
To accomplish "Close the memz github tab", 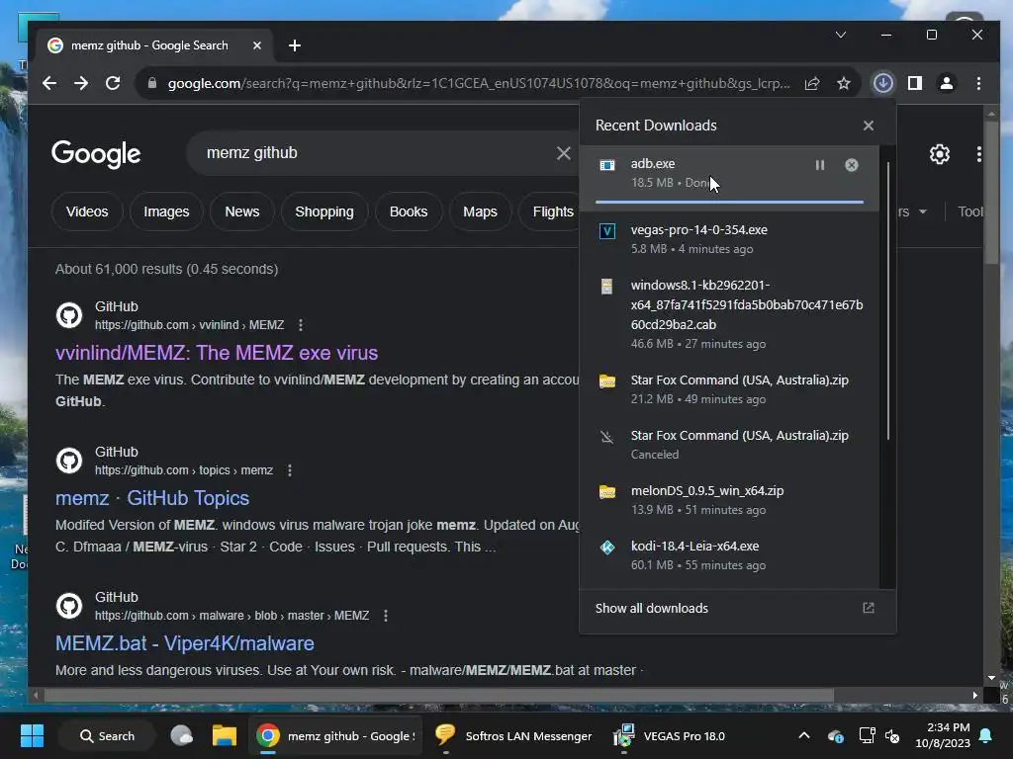I will pos(257,45).
